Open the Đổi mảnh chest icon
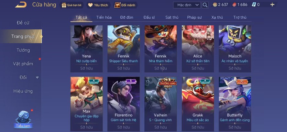Viewport: 287px width, 132px height. (117, 5)
